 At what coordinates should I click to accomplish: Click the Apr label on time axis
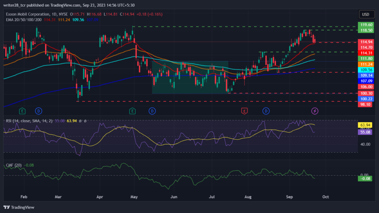100,197
